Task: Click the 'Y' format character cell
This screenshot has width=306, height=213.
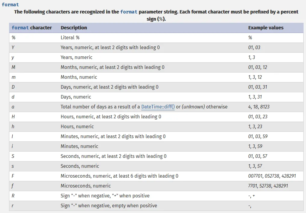Action: [13, 47]
